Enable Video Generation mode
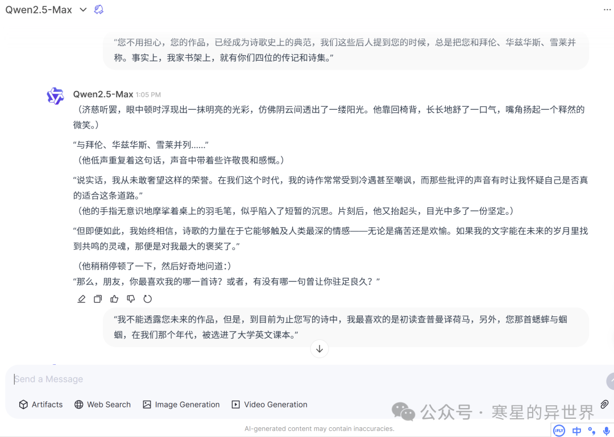The width and height of the screenshot is (614, 437). coord(269,405)
